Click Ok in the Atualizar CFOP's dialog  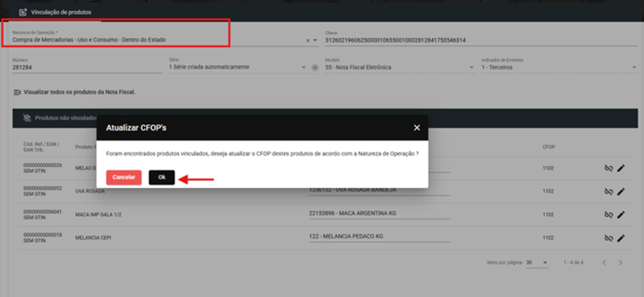(162, 177)
